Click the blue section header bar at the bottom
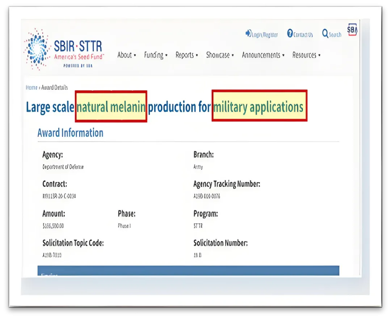This screenshot has width=391, height=319. pos(188,270)
